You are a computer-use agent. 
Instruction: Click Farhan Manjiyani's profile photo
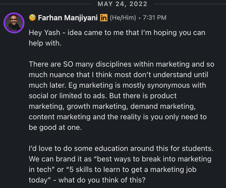(14, 23)
